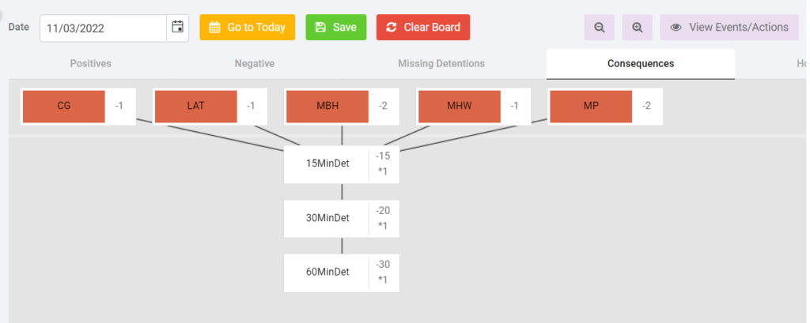The width and height of the screenshot is (810, 323).
Task: Click the Go to Today button
Action: pyautogui.click(x=248, y=28)
